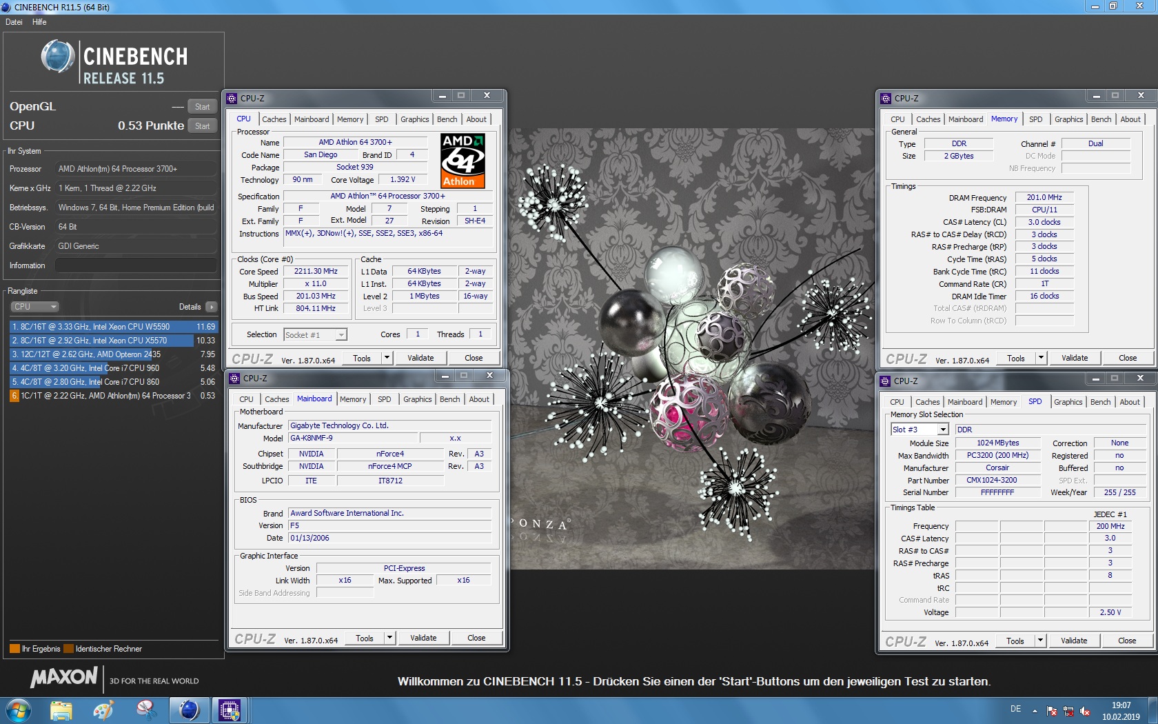Click the CPU-Z window icon of the Mainboard window
Screen dimensions: 1158x724
[235, 378]
